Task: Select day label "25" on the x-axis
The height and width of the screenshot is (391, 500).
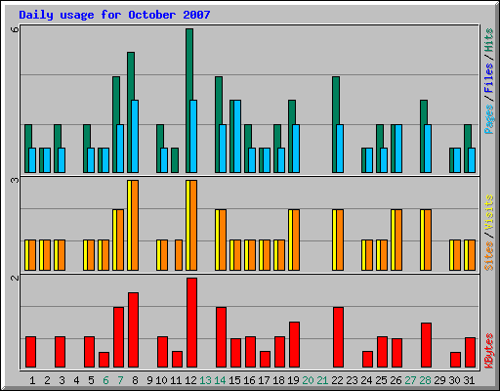Action: (x=381, y=380)
